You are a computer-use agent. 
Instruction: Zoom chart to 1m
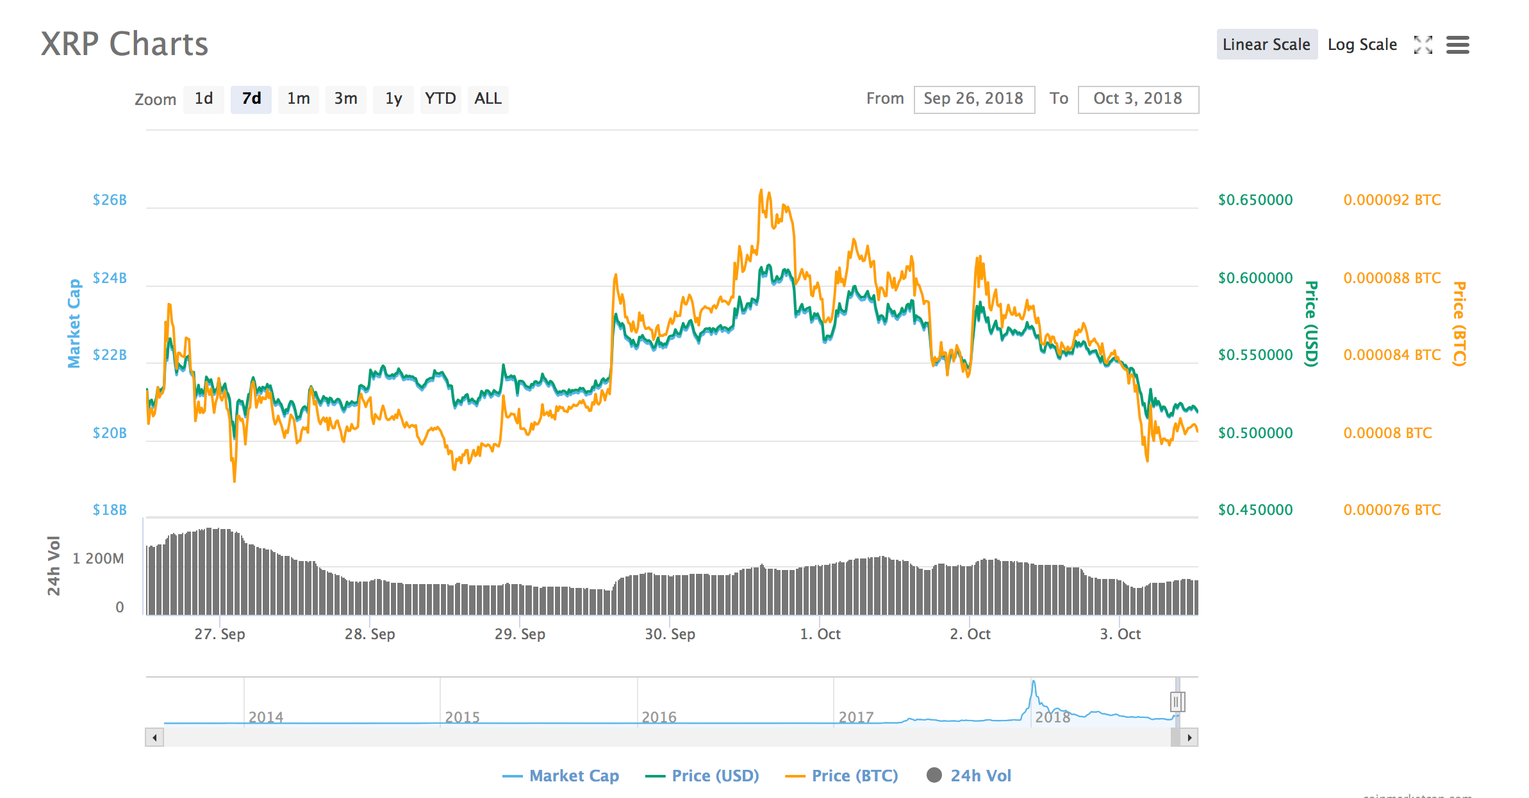pos(299,99)
